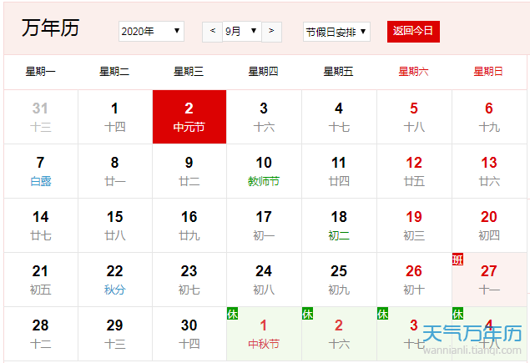Select September 3 十六

point(264,117)
